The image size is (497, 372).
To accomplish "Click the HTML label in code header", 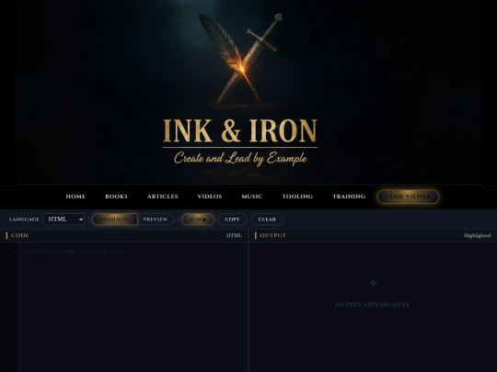I will coord(234,235).
